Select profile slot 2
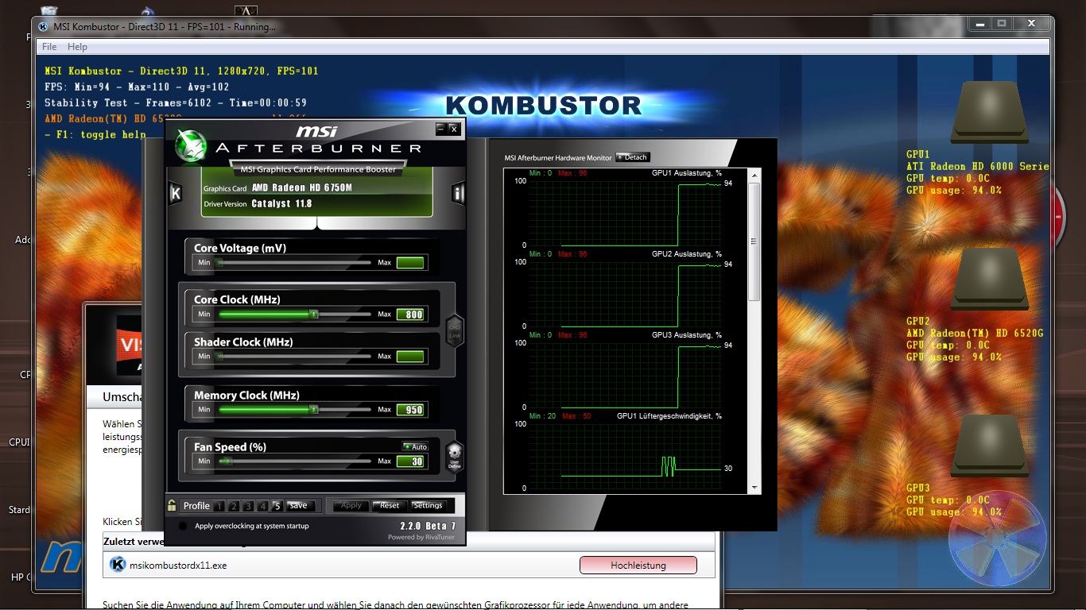The height and width of the screenshot is (610, 1086). [234, 506]
